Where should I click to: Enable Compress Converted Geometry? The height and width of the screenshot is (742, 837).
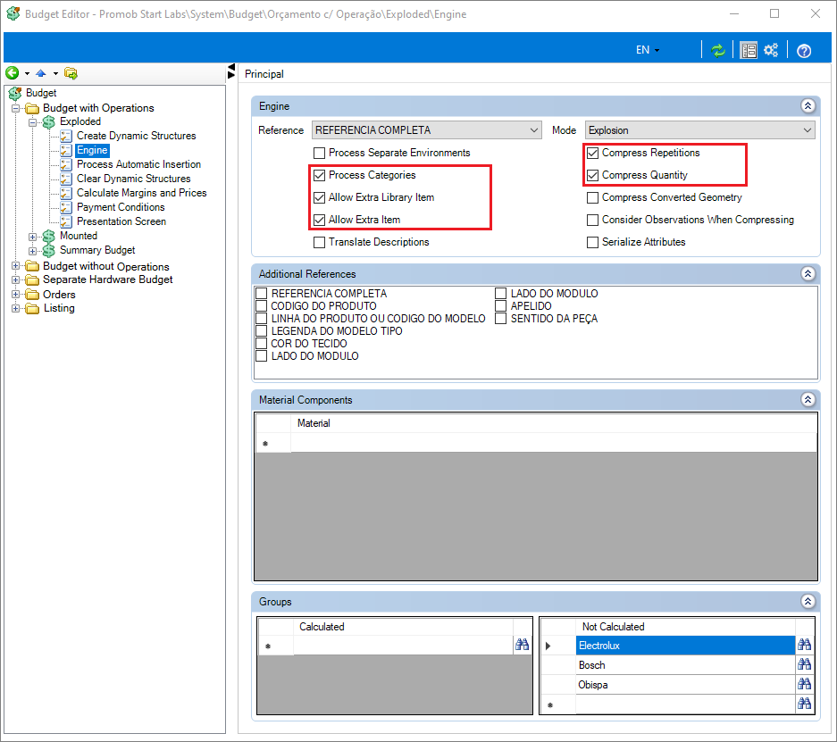click(592, 198)
